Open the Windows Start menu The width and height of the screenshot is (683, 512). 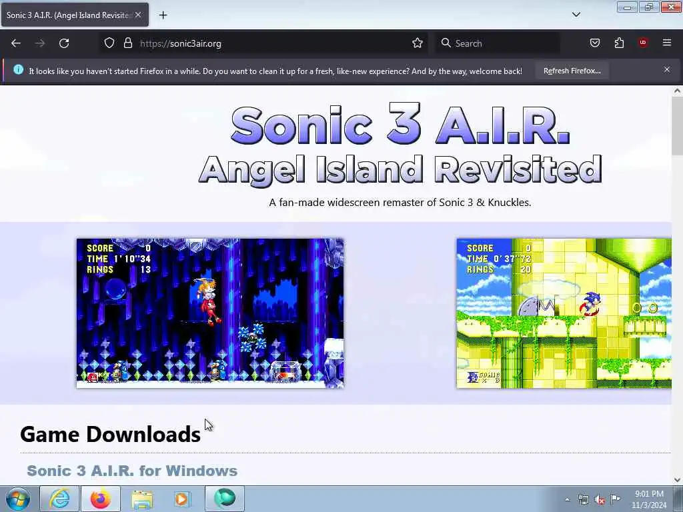pos(18,499)
